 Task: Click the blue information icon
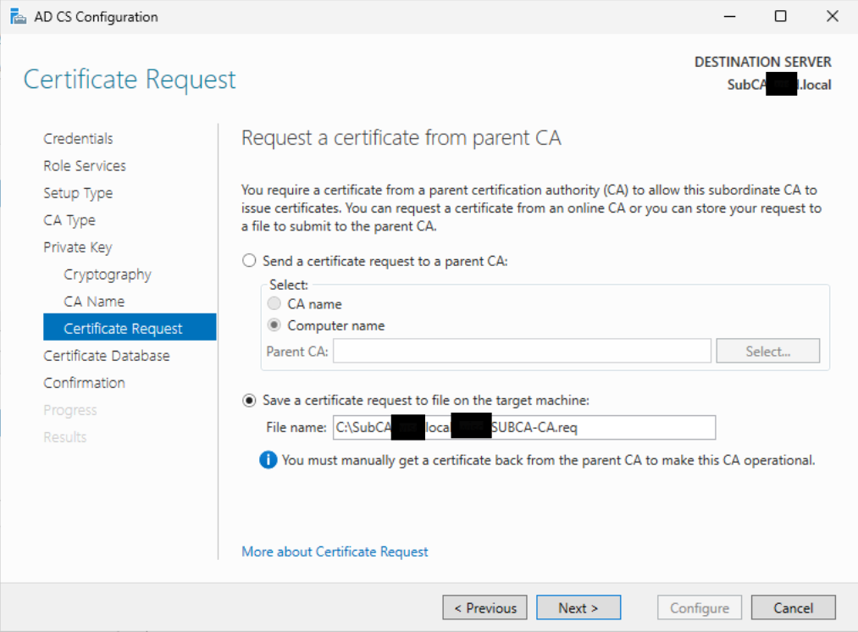point(268,460)
